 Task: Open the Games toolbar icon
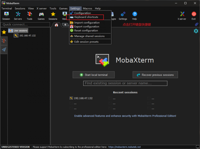(41, 16)
